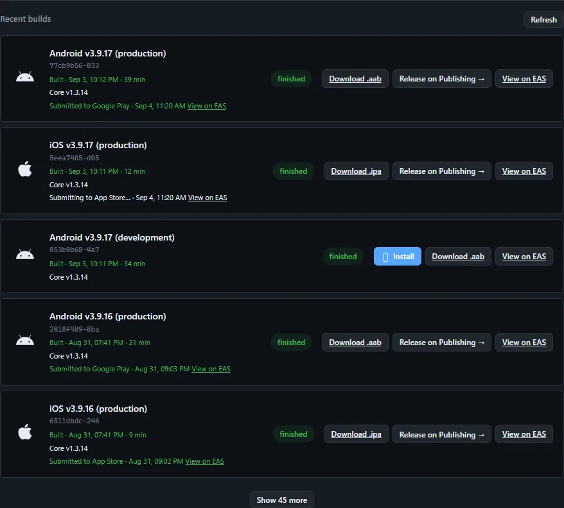Open Google Play submission EAS link dated Aug 31
Image resolution: width=564 pixels, height=508 pixels.
point(211,369)
